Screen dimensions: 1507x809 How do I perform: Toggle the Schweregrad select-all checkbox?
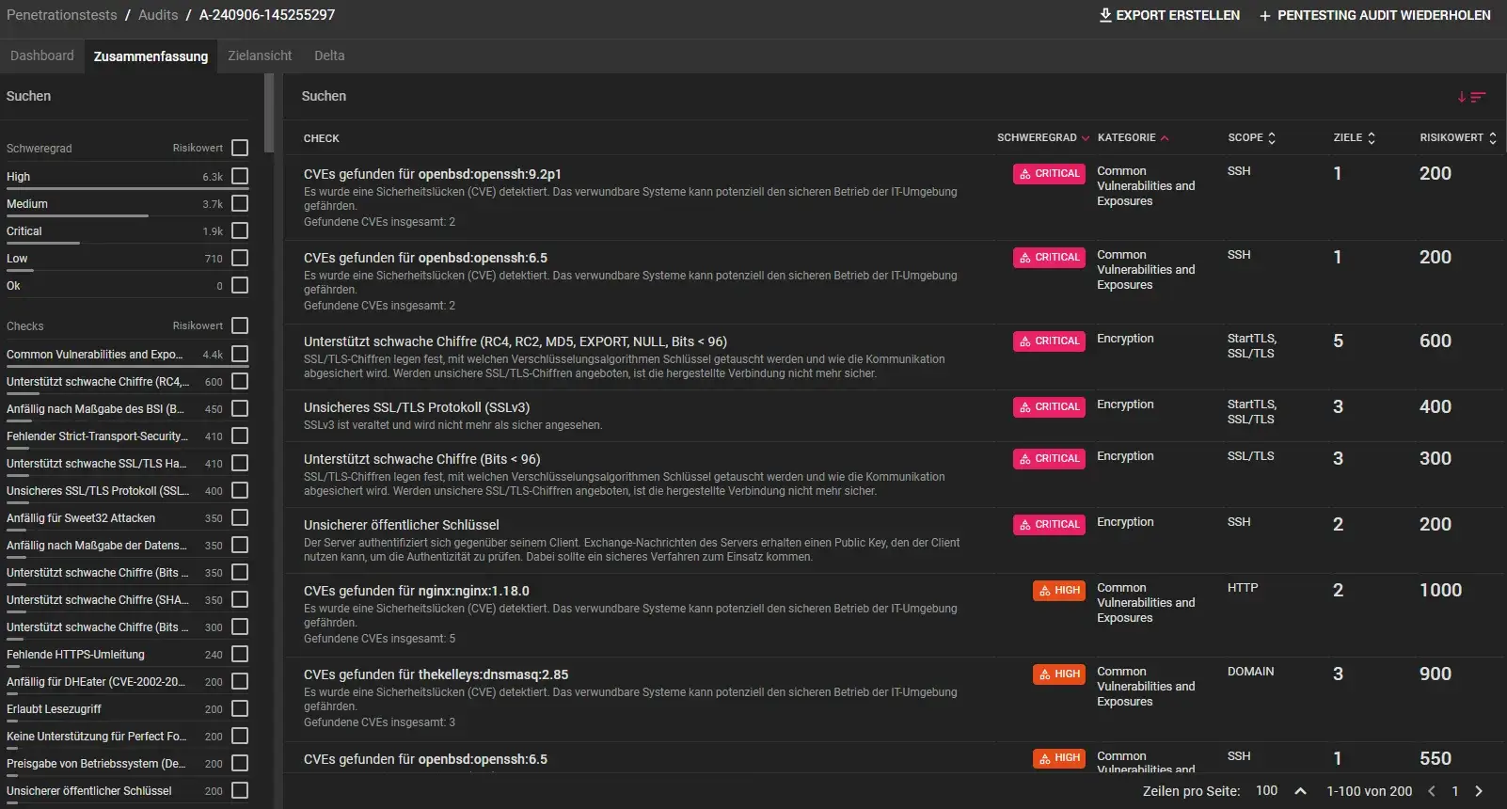click(240, 148)
